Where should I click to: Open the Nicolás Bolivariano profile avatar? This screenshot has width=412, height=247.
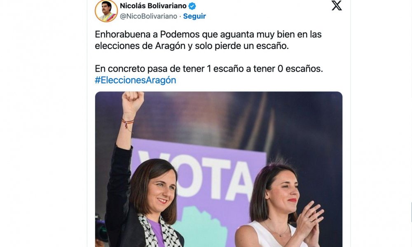106,11
